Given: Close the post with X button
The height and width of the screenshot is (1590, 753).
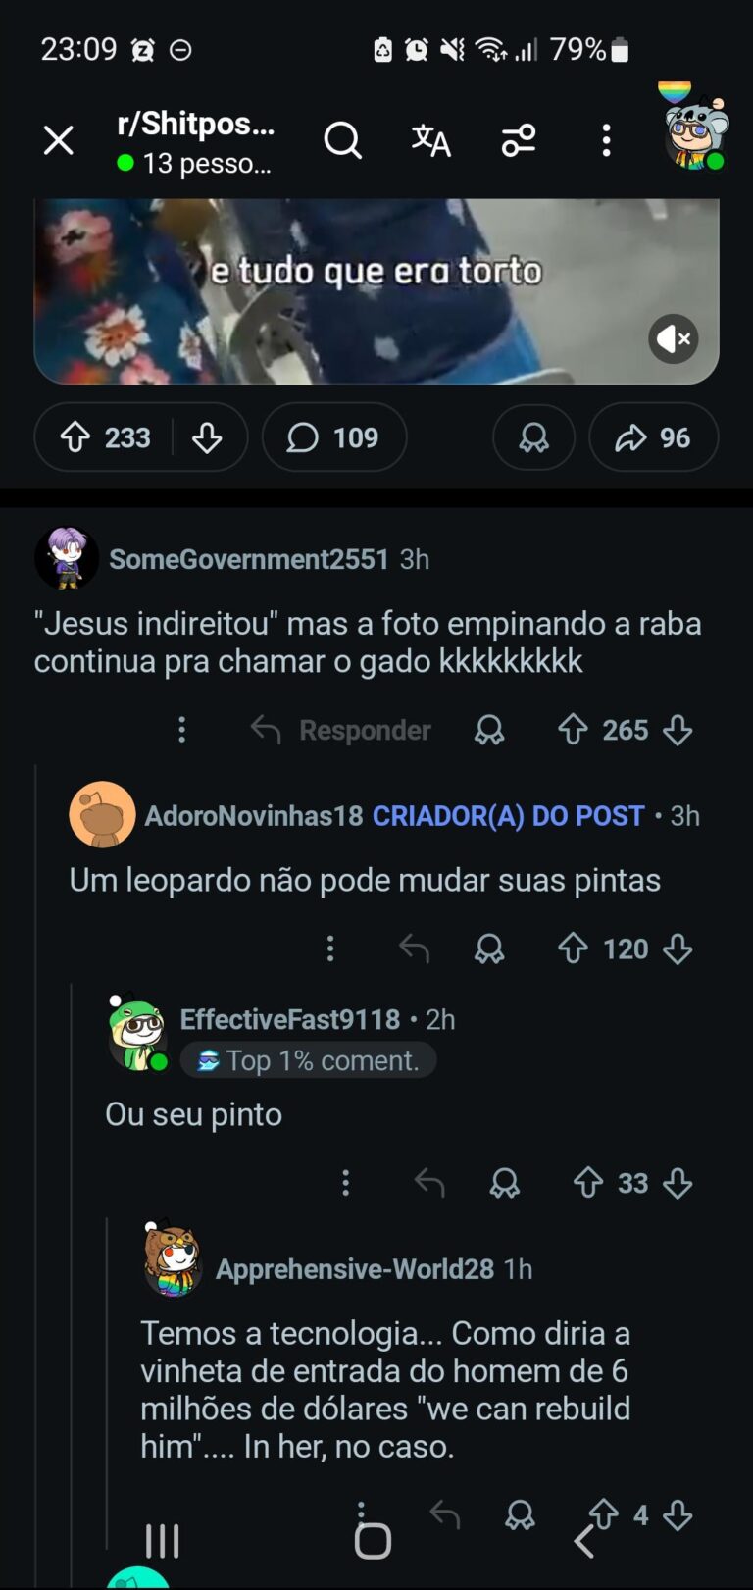Looking at the screenshot, I should (x=59, y=140).
